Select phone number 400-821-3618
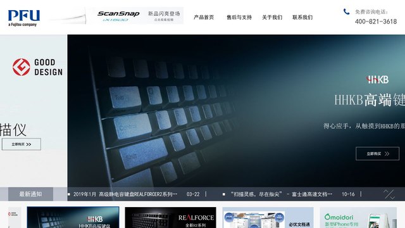Image resolution: width=405 pixels, height=228 pixels. click(x=376, y=22)
